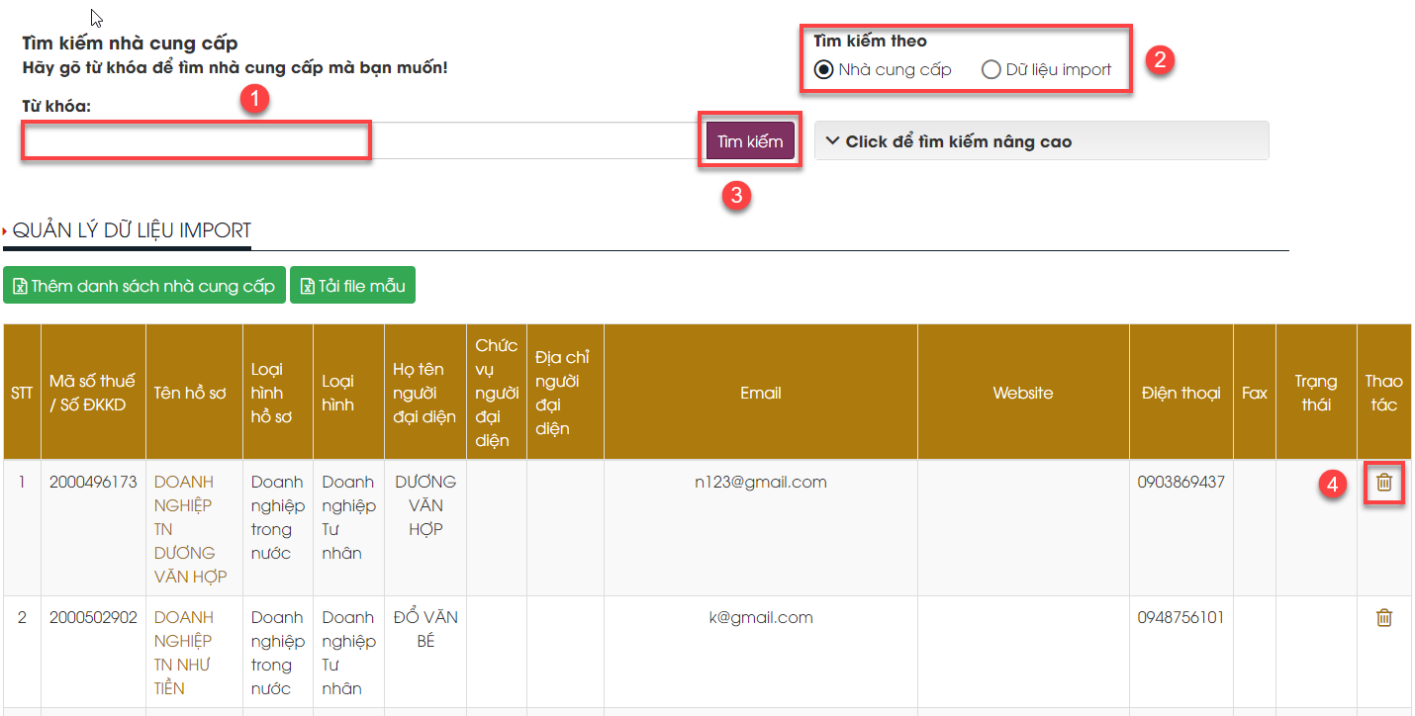Open link DOANH NGHIỆP TN NHƯ TIỀN
The width and height of the screenshot is (1415, 716).
tap(184, 653)
